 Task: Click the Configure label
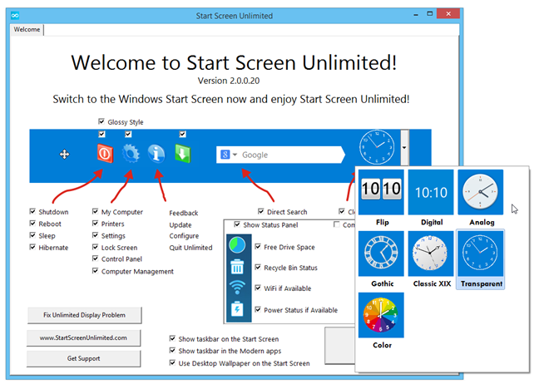point(184,236)
